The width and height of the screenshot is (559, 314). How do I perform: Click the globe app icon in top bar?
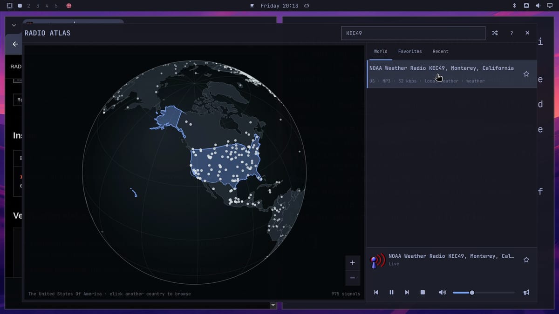coord(69,6)
